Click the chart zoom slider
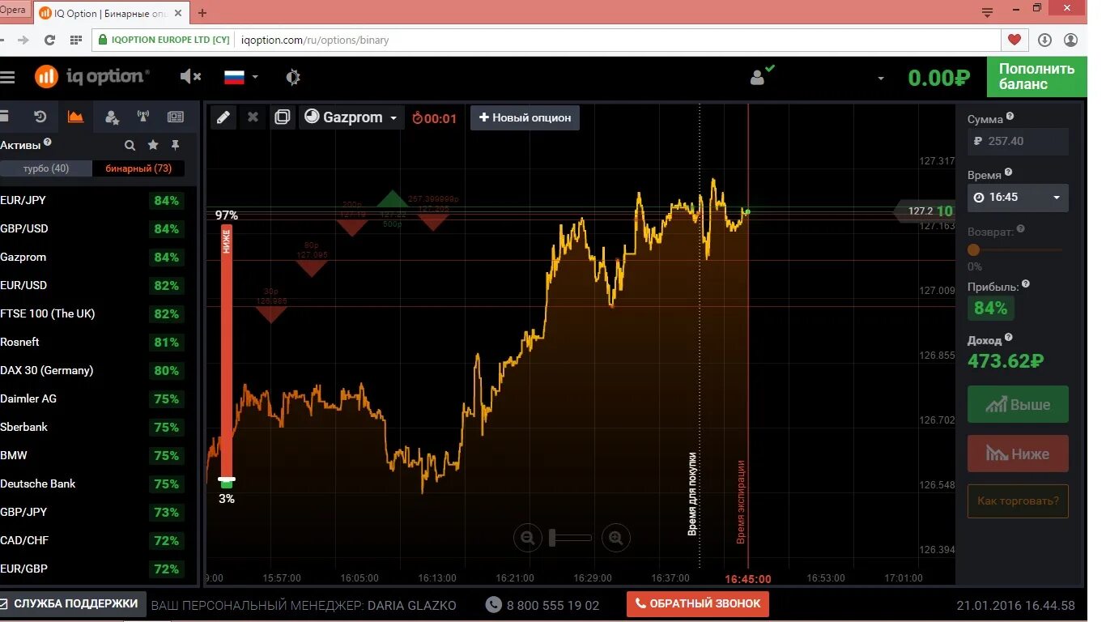 [x=571, y=537]
